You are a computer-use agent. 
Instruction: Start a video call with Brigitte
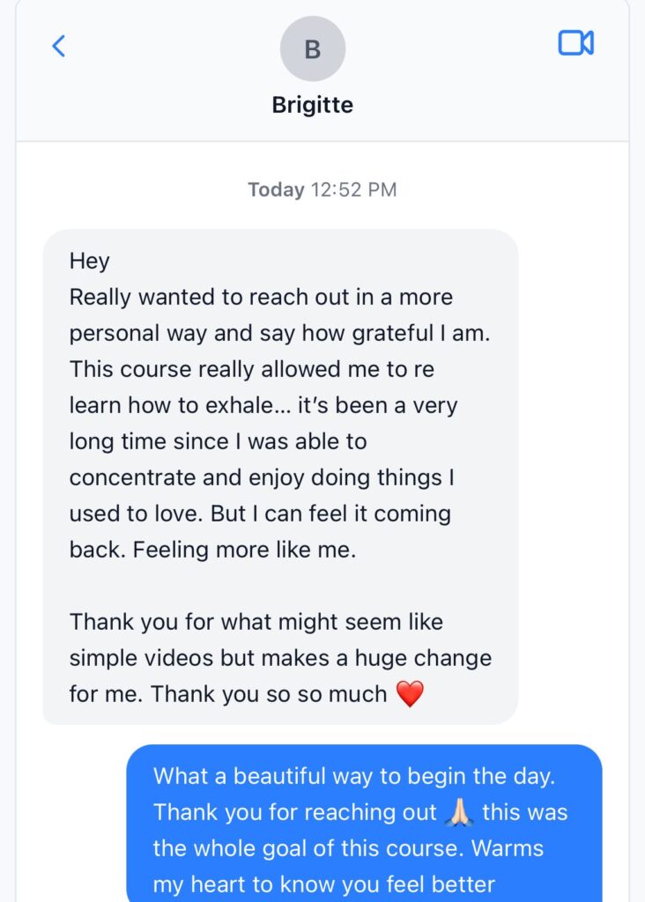(x=575, y=43)
